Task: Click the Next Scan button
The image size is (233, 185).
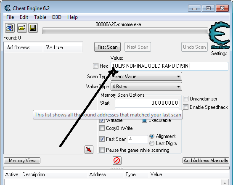Action: pos(138,47)
